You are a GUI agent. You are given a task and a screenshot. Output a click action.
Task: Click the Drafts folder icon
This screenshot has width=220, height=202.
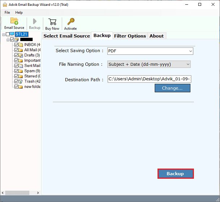pyautogui.click(x=21, y=55)
